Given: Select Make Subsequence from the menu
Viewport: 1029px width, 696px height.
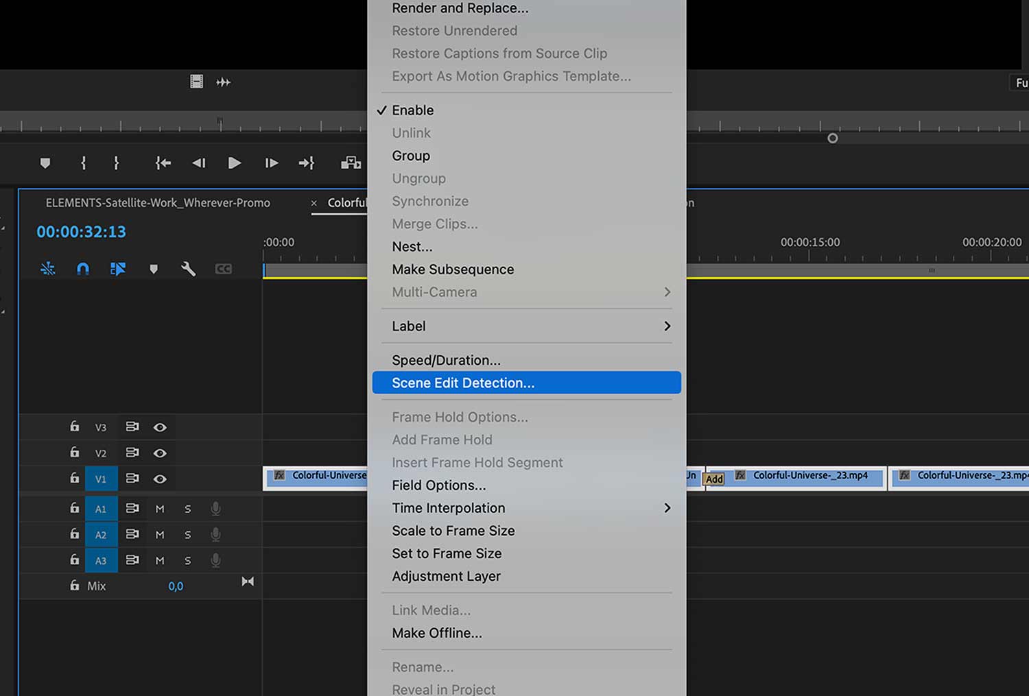Looking at the screenshot, I should tap(453, 269).
